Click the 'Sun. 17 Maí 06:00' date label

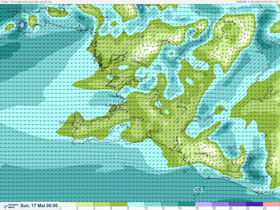(39, 206)
